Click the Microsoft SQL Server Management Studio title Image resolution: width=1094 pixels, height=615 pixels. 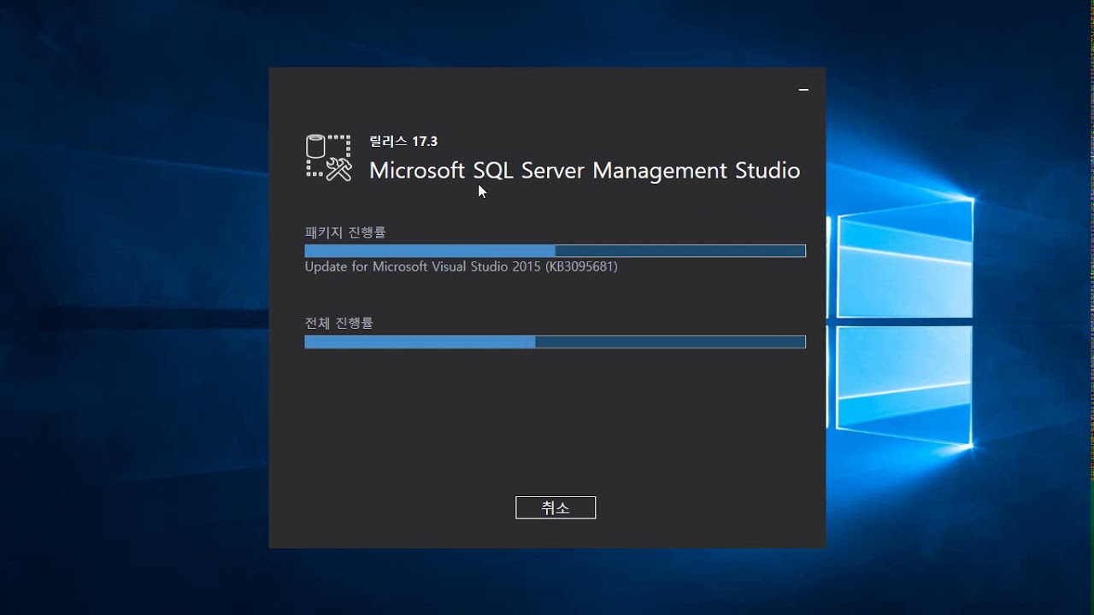point(585,171)
